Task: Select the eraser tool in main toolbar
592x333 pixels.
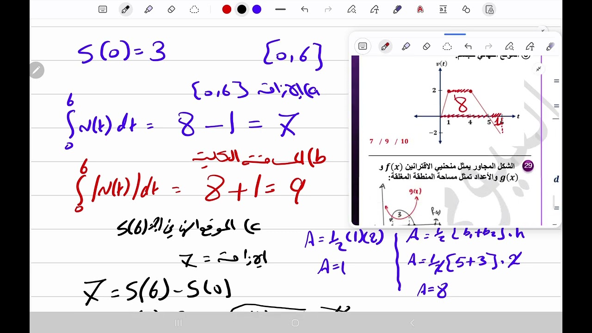Action: (x=172, y=9)
